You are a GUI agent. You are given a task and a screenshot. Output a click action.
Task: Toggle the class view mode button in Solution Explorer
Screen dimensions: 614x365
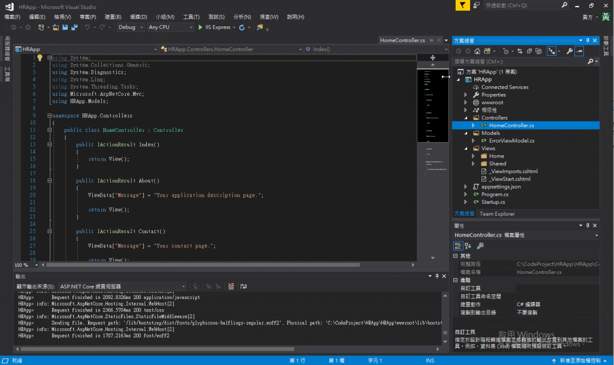[552, 52]
